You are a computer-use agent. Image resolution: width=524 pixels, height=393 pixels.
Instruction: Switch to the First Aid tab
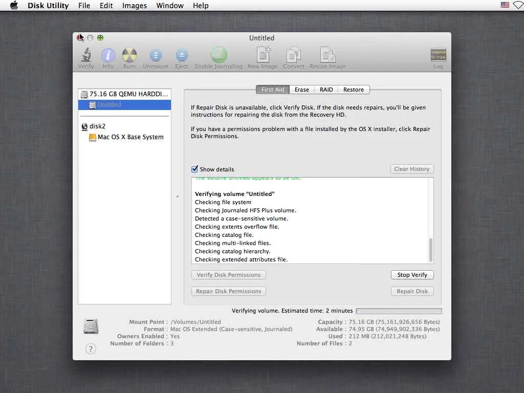click(x=273, y=90)
